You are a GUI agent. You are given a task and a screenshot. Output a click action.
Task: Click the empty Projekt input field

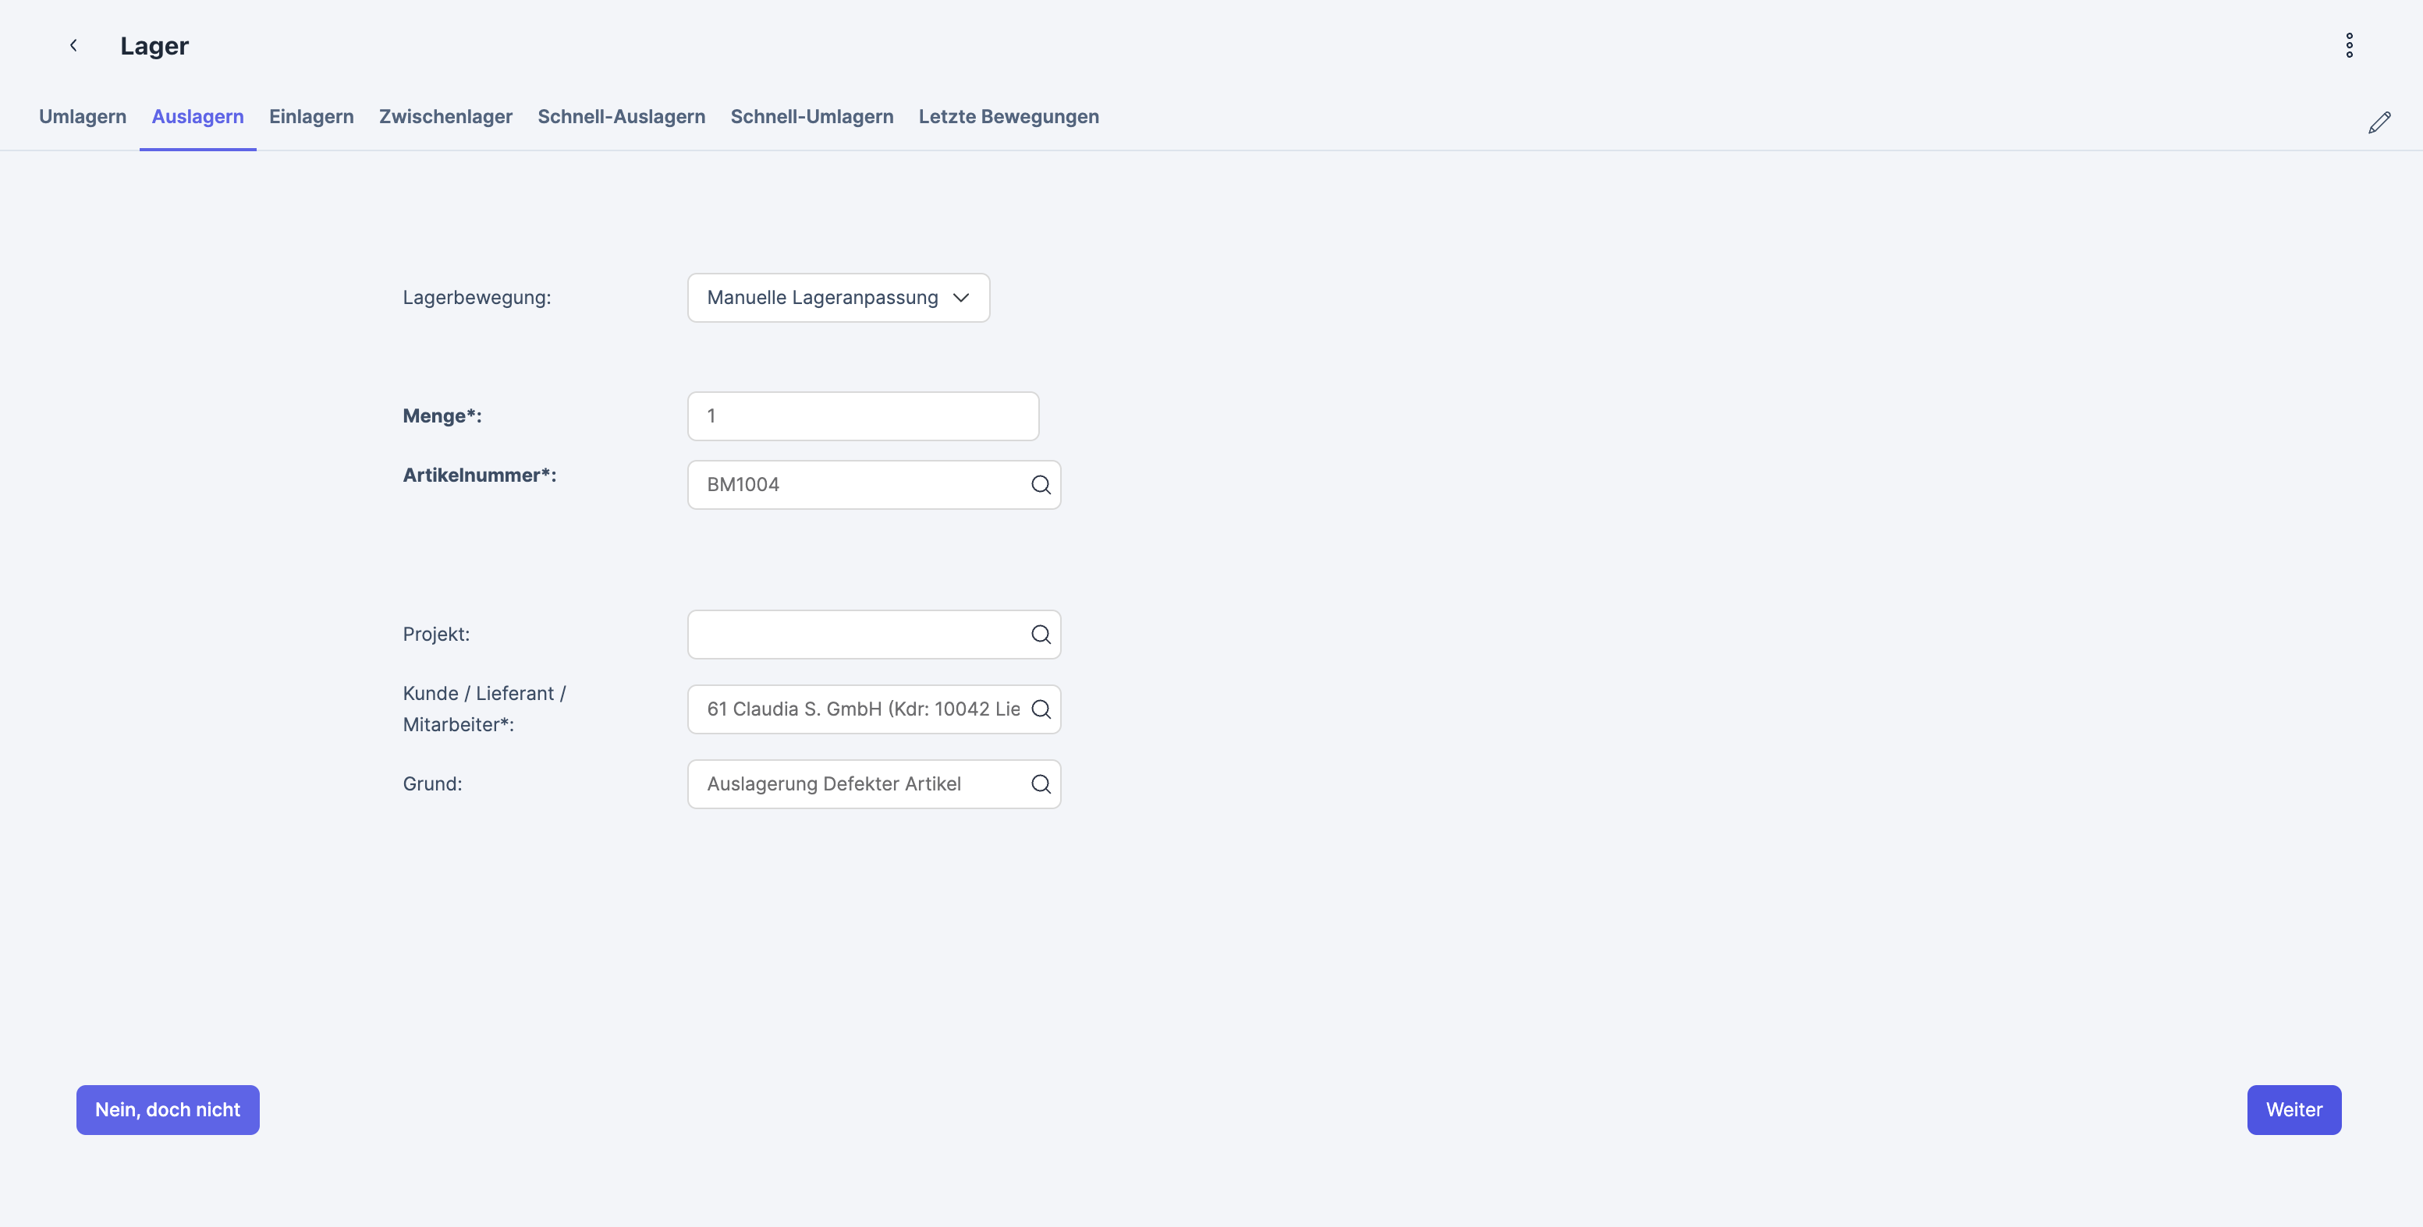pos(856,635)
